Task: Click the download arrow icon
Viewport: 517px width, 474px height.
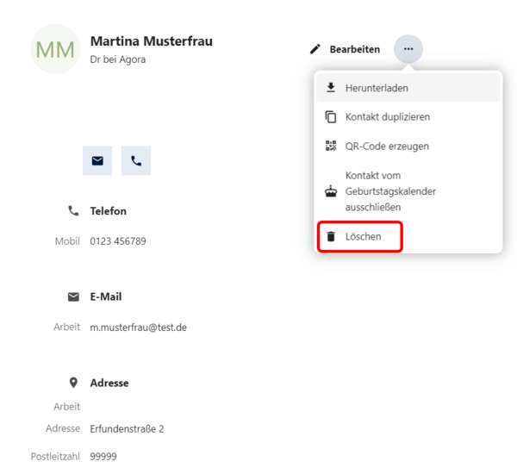Action: pyautogui.click(x=331, y=88)
